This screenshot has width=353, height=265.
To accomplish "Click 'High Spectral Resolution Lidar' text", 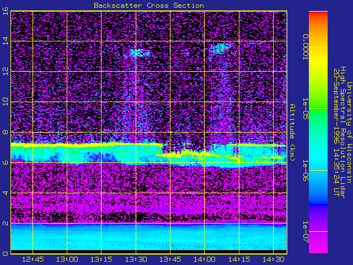I will pos(343,132).
